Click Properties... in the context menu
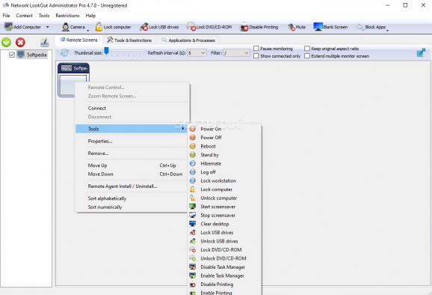 100,142
